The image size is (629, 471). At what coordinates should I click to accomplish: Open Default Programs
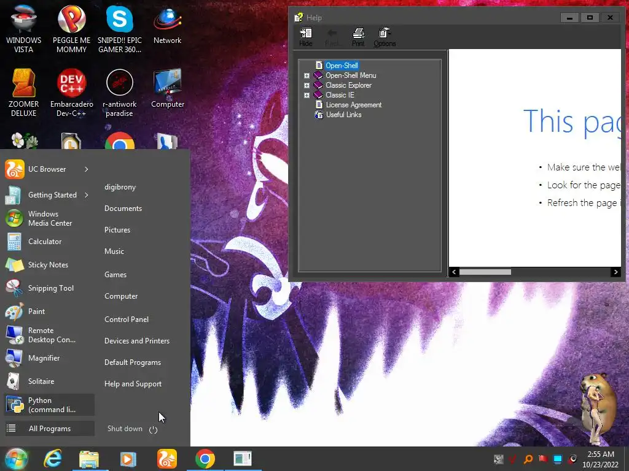pos(133,362)
